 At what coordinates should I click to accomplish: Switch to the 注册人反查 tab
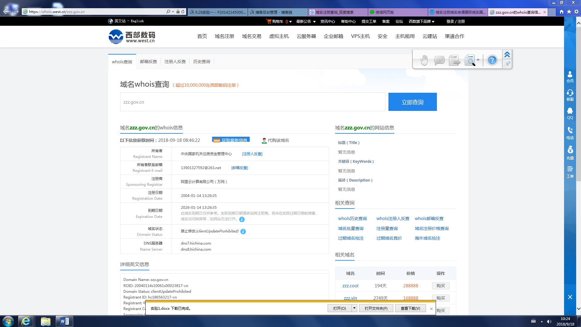point(175,62)
